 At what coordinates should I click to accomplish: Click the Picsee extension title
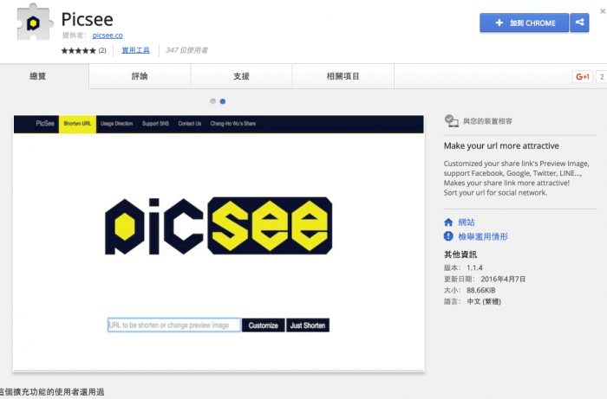click(x=88, y=19)
